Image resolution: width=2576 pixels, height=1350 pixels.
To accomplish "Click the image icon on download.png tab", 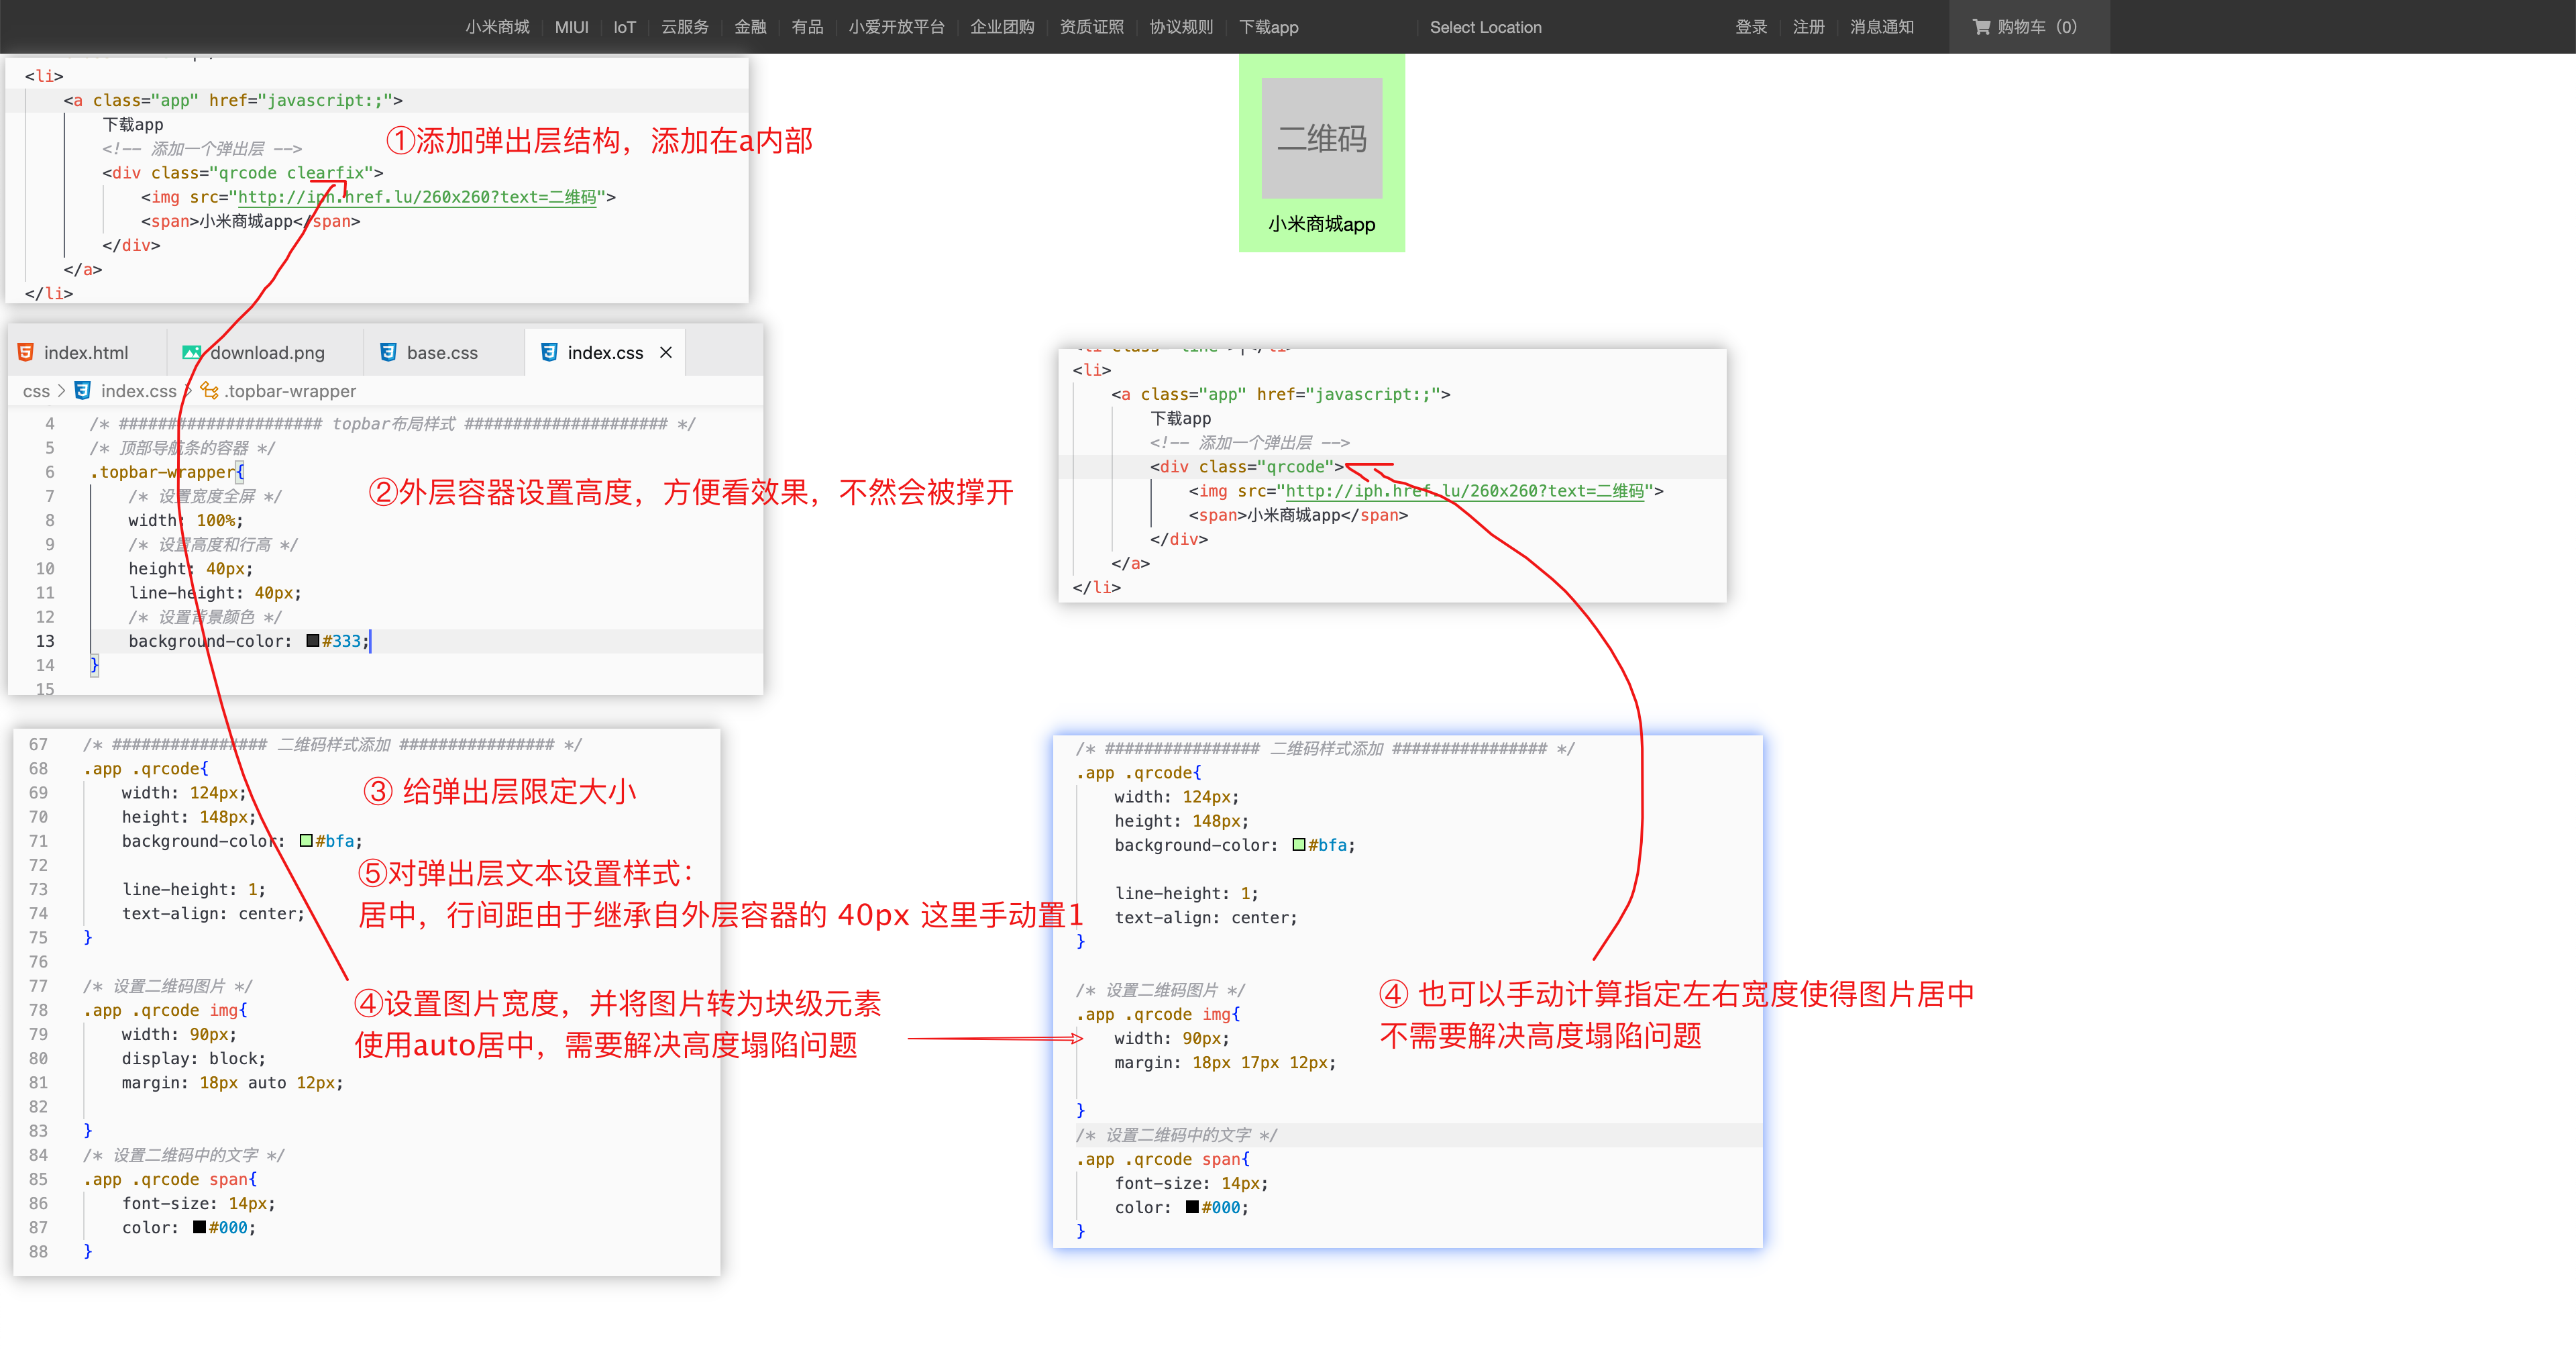I will [x=191, y=352].
